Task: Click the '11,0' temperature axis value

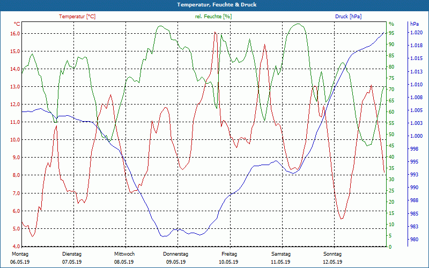Action: (15, 122)
